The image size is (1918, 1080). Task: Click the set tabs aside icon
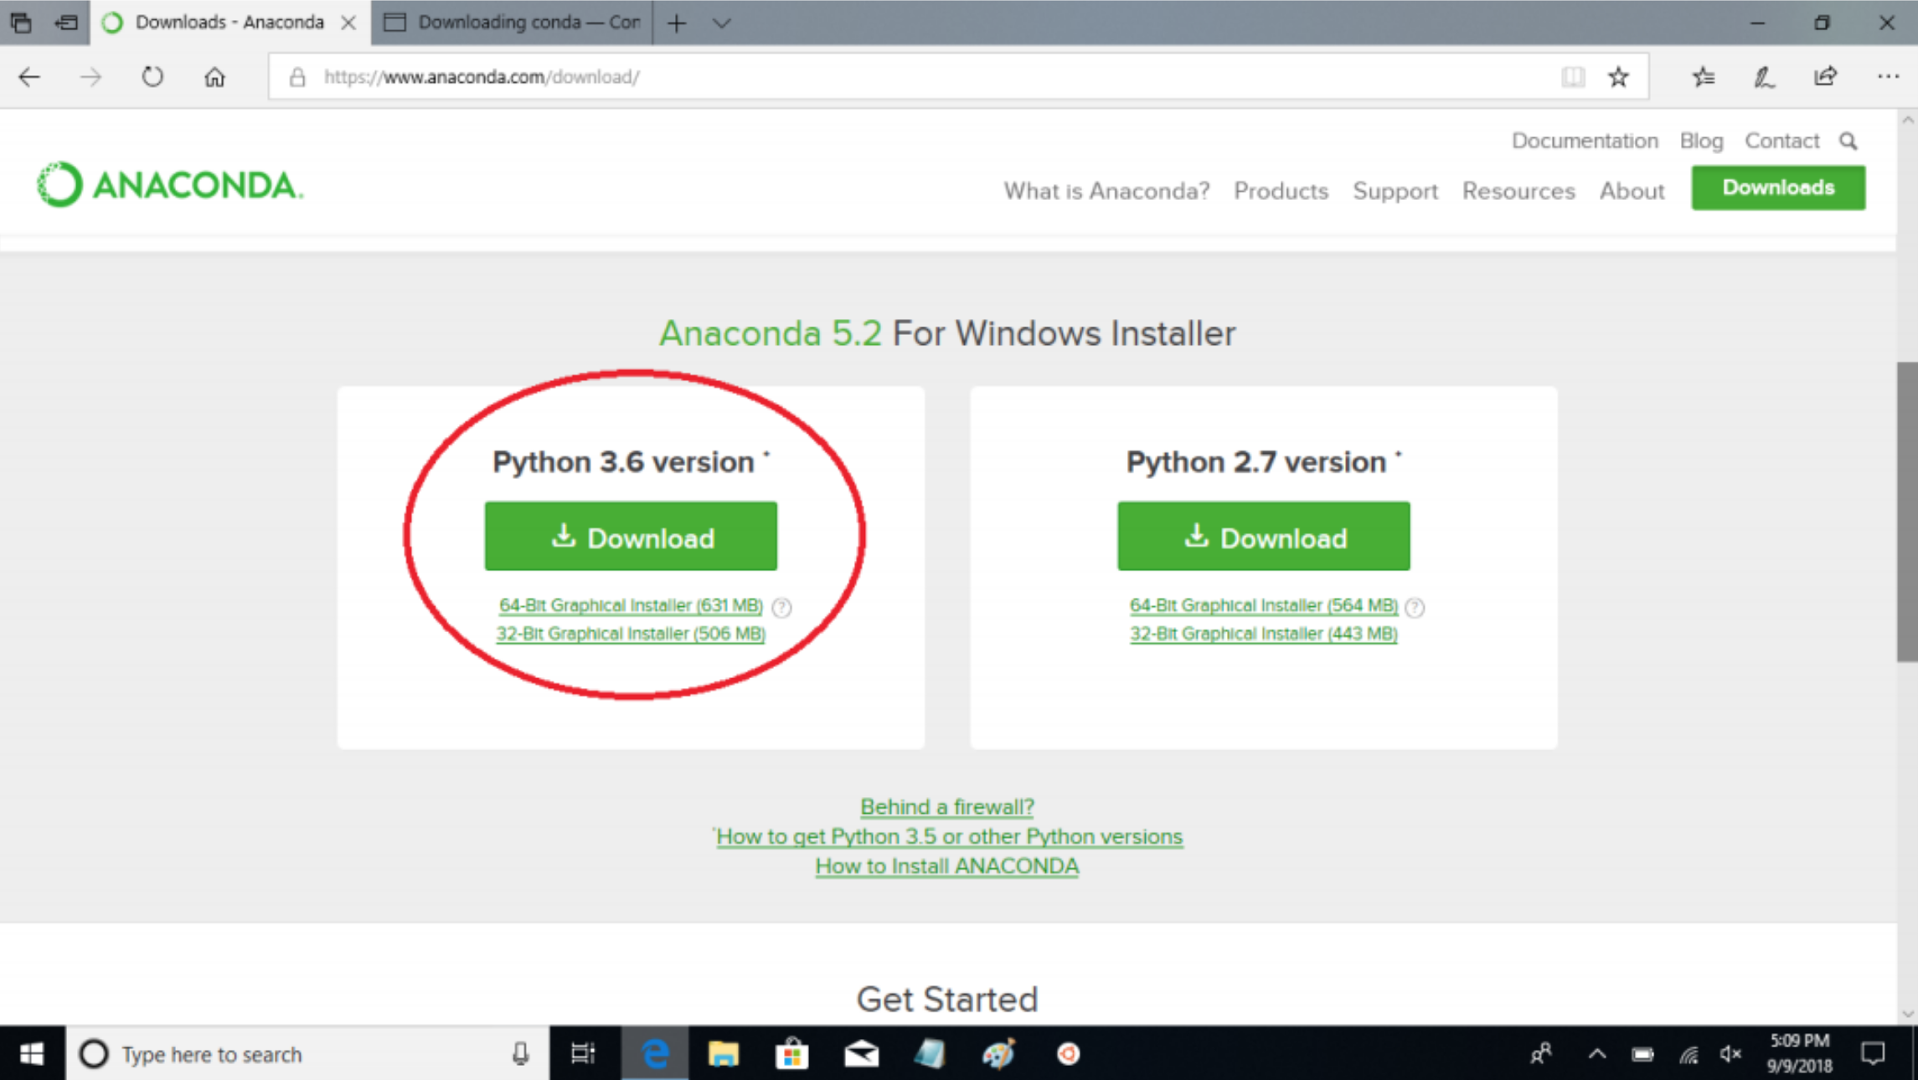click(66, 23)
